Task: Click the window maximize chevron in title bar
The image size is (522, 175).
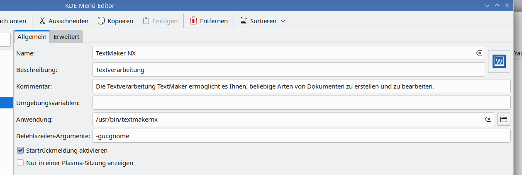Action: 497,5
